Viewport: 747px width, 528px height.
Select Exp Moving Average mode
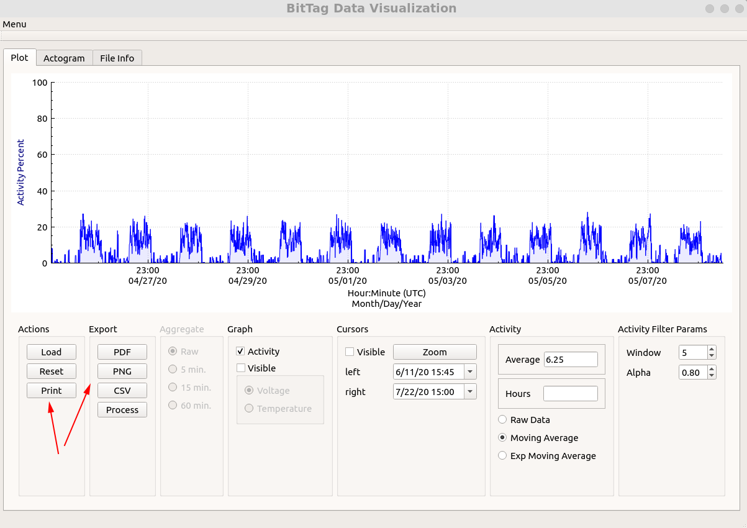click(502, 455)
